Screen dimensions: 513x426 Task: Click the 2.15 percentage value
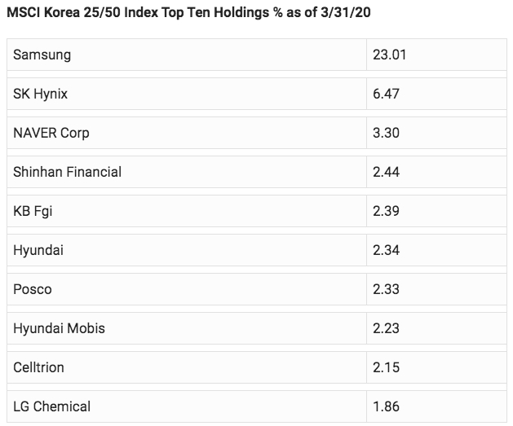point(386,367)
